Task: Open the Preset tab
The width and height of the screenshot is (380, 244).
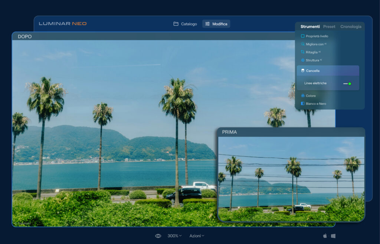Action: pyautogui.click(x=329, y=27)
